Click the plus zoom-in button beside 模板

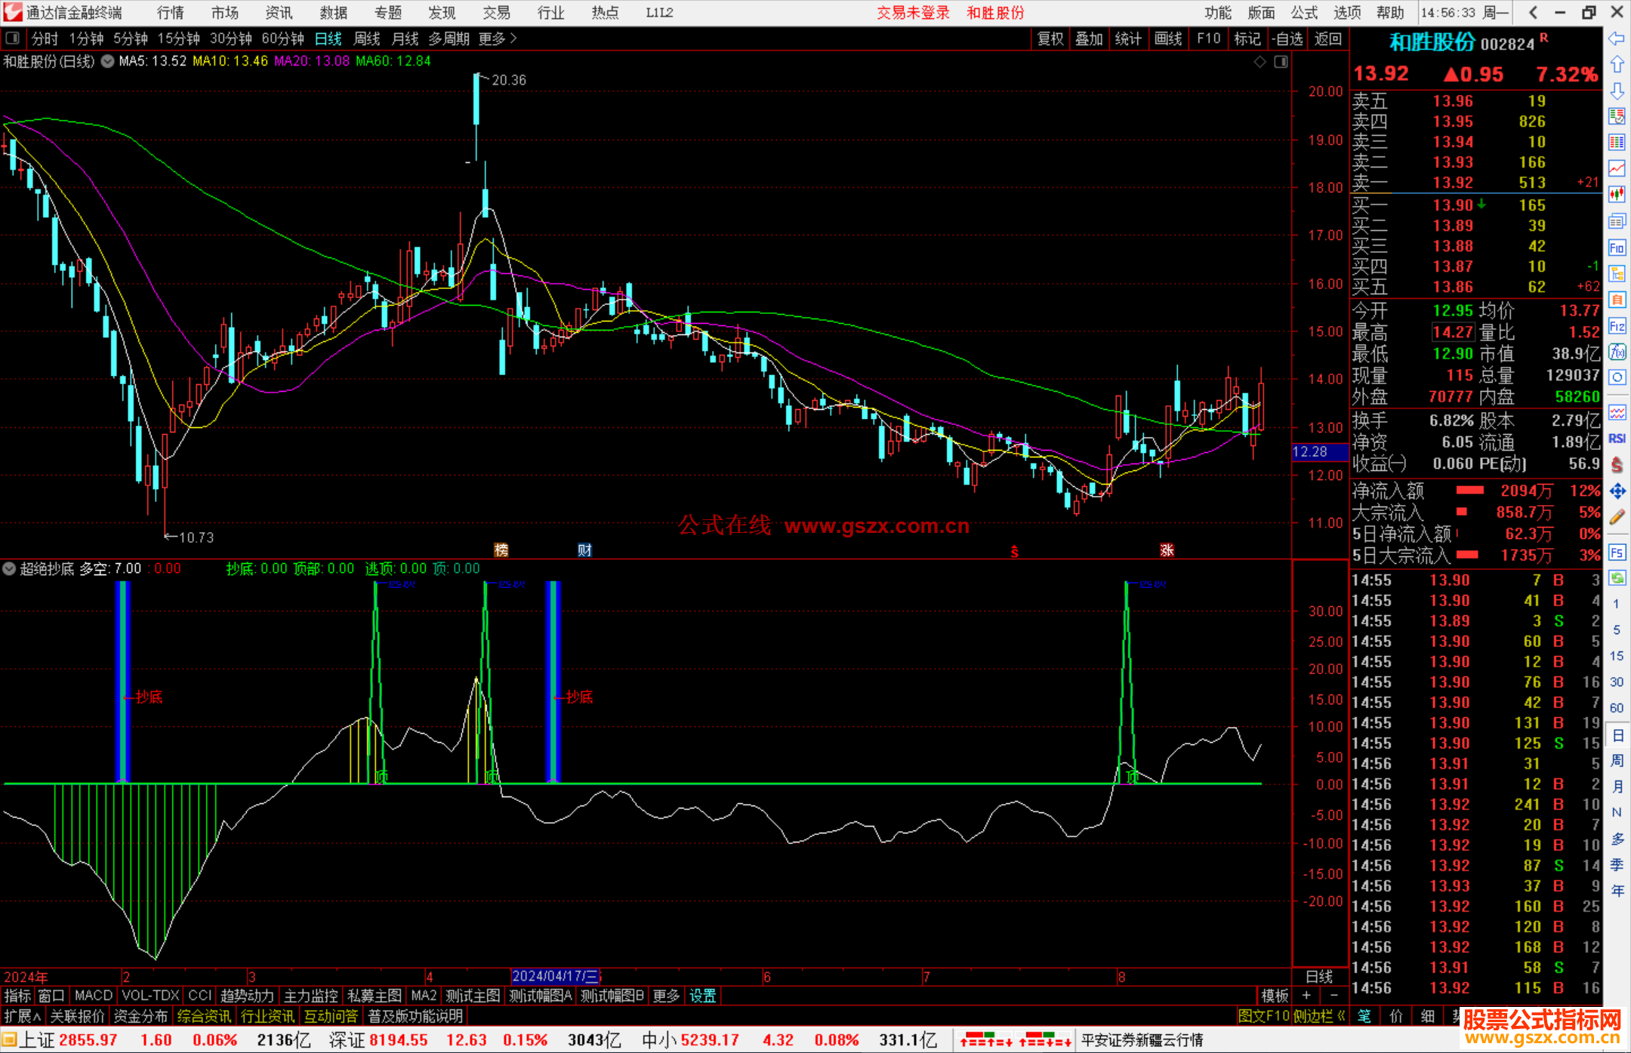tap(1306, 996)
